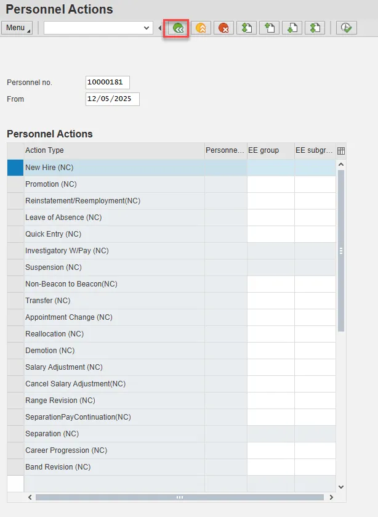This screenshot has height=517, width=378.
Task: Click the Previous page icon
Action: 270,28
